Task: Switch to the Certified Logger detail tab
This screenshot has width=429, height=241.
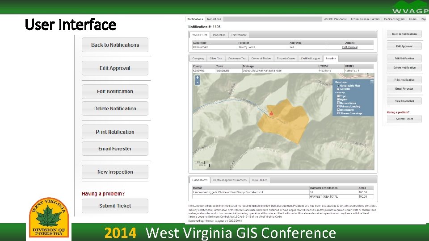Action: click(x=310, y=58)
